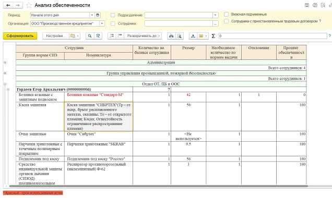Print the report with toolbar printer icon
Screen dimensions: 332x198
pos(171,36)
